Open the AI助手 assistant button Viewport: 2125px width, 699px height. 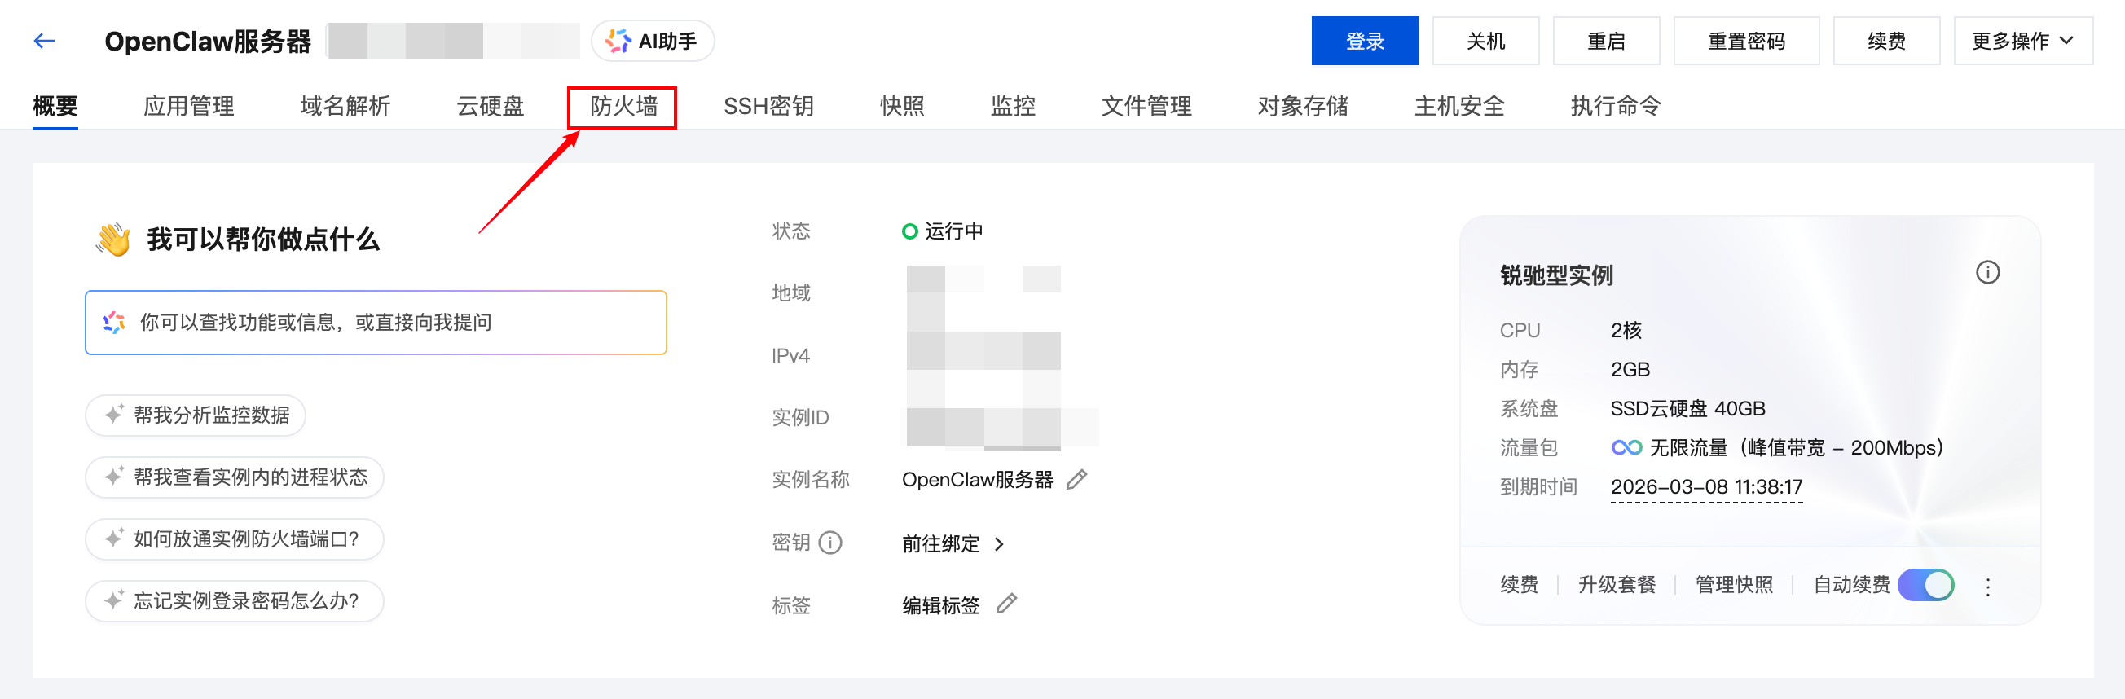point(653,41)
